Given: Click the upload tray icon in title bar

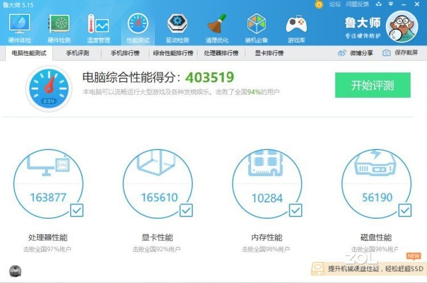Looking at the screenshot, I should pos(379,4).
